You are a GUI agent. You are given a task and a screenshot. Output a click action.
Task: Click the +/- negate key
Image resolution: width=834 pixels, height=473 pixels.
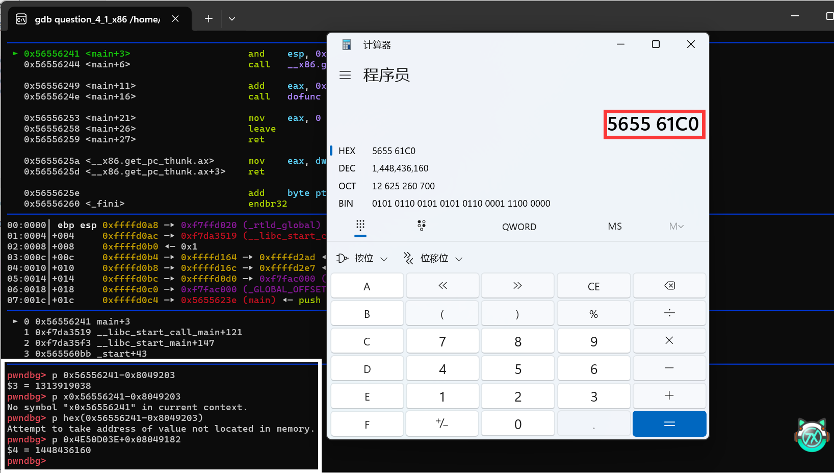click(x=442, y=424)
